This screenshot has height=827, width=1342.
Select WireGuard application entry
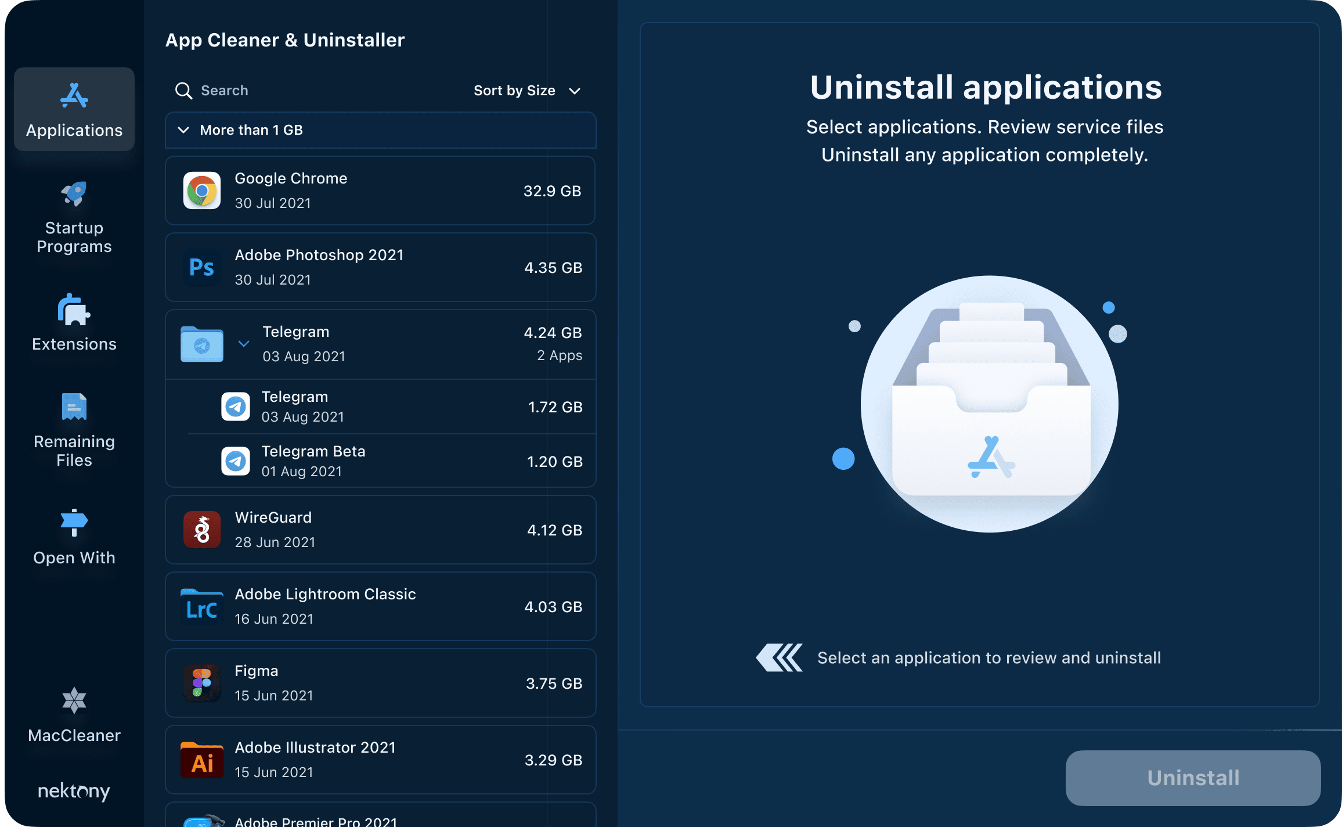(x=381, y=530)
